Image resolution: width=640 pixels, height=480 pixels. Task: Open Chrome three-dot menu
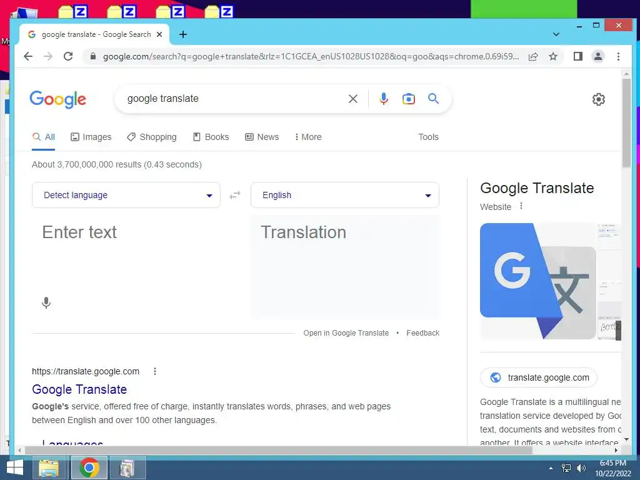coord(618,56)
